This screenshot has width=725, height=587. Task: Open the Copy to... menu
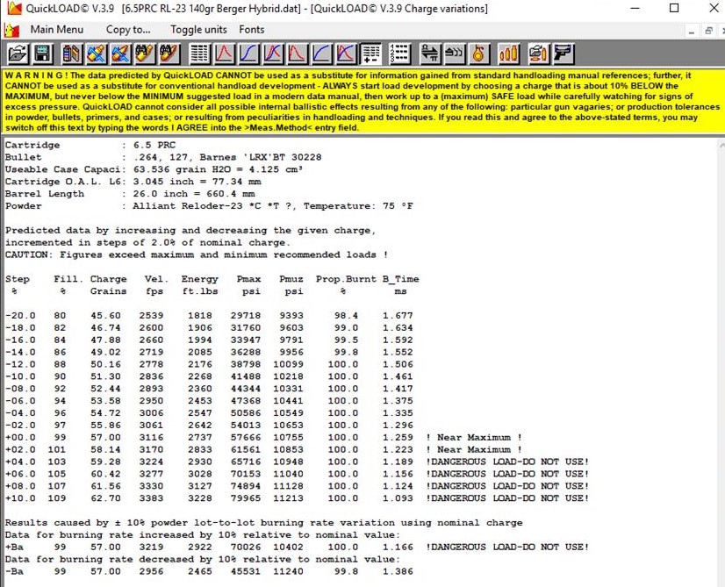[x=128, y=30]
